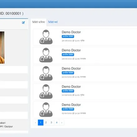This screenshot has width=137, height=137.
Task: Open Demo Doctor name in topmost visit card
Action: point(71,32)
